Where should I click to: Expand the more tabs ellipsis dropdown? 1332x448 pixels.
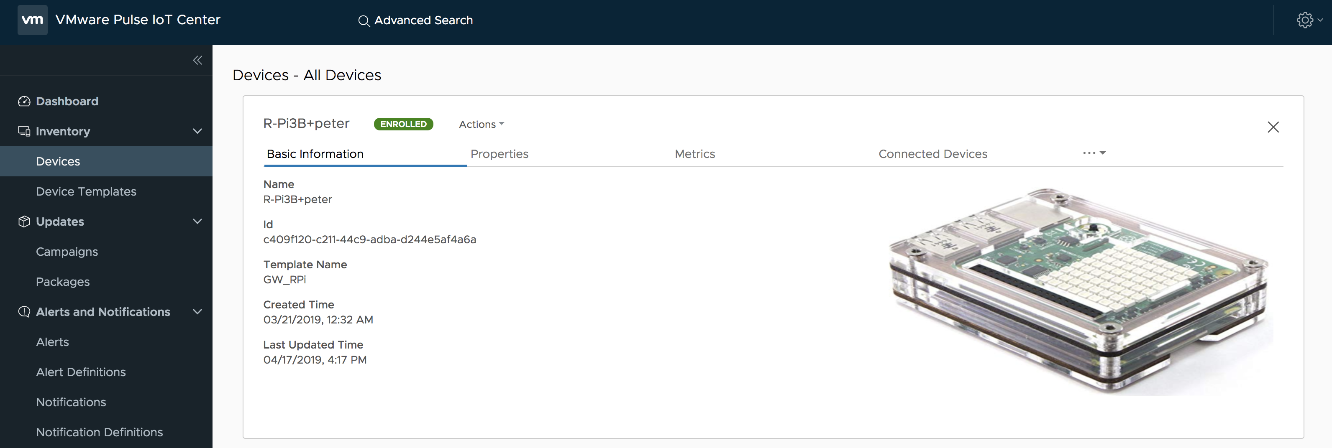[x=1094, y=153]
